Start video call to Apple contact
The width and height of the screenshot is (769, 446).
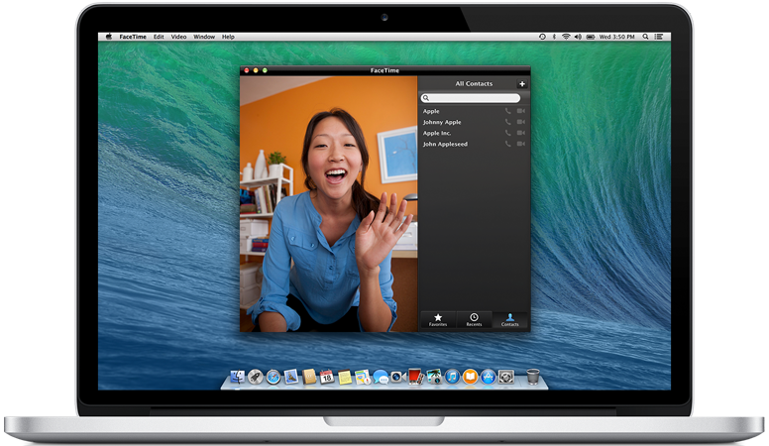(x=521, y=111)
